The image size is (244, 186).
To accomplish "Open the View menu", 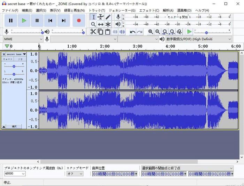I will pos(55,10).
